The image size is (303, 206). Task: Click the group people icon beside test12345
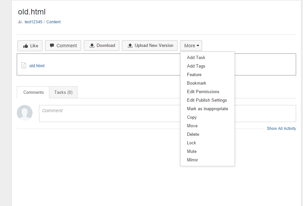pos(20,22)
